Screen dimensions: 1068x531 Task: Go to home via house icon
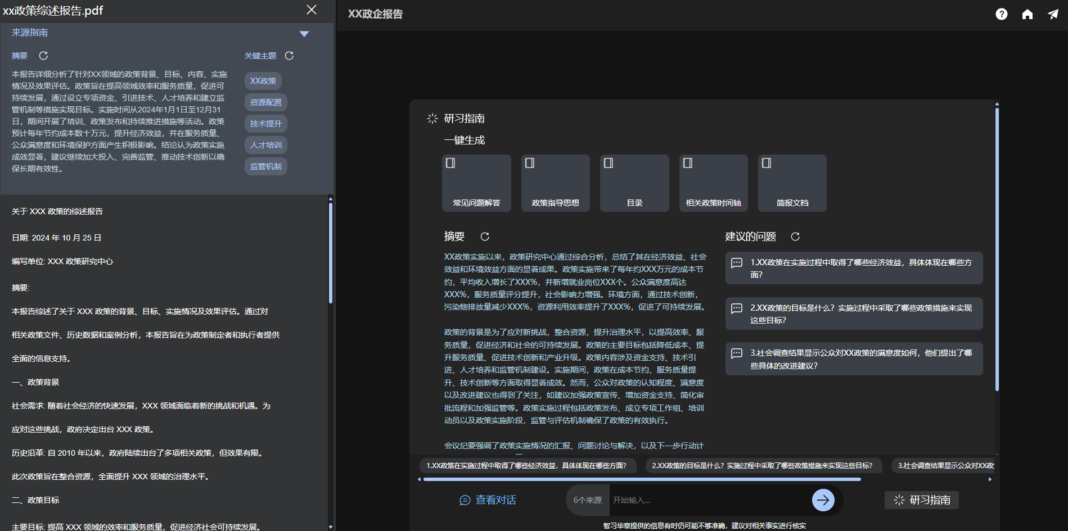click(x=1028, y=14)
